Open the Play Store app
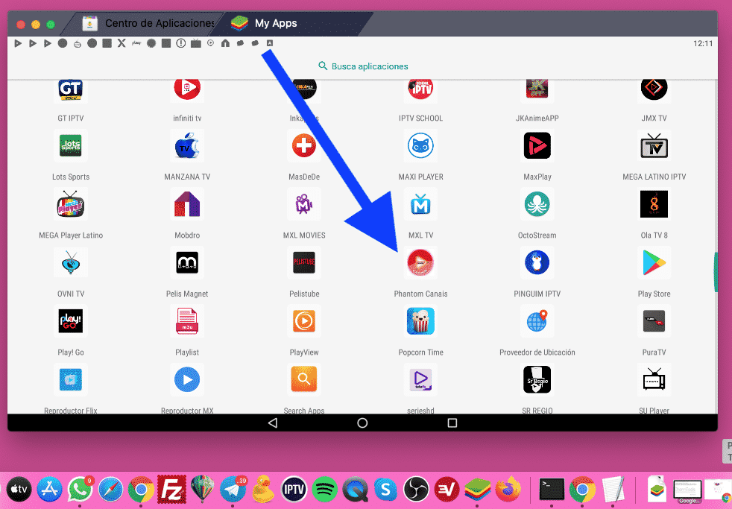The width and height of the screenshot is (732, 509). click(x=654, y=262)
